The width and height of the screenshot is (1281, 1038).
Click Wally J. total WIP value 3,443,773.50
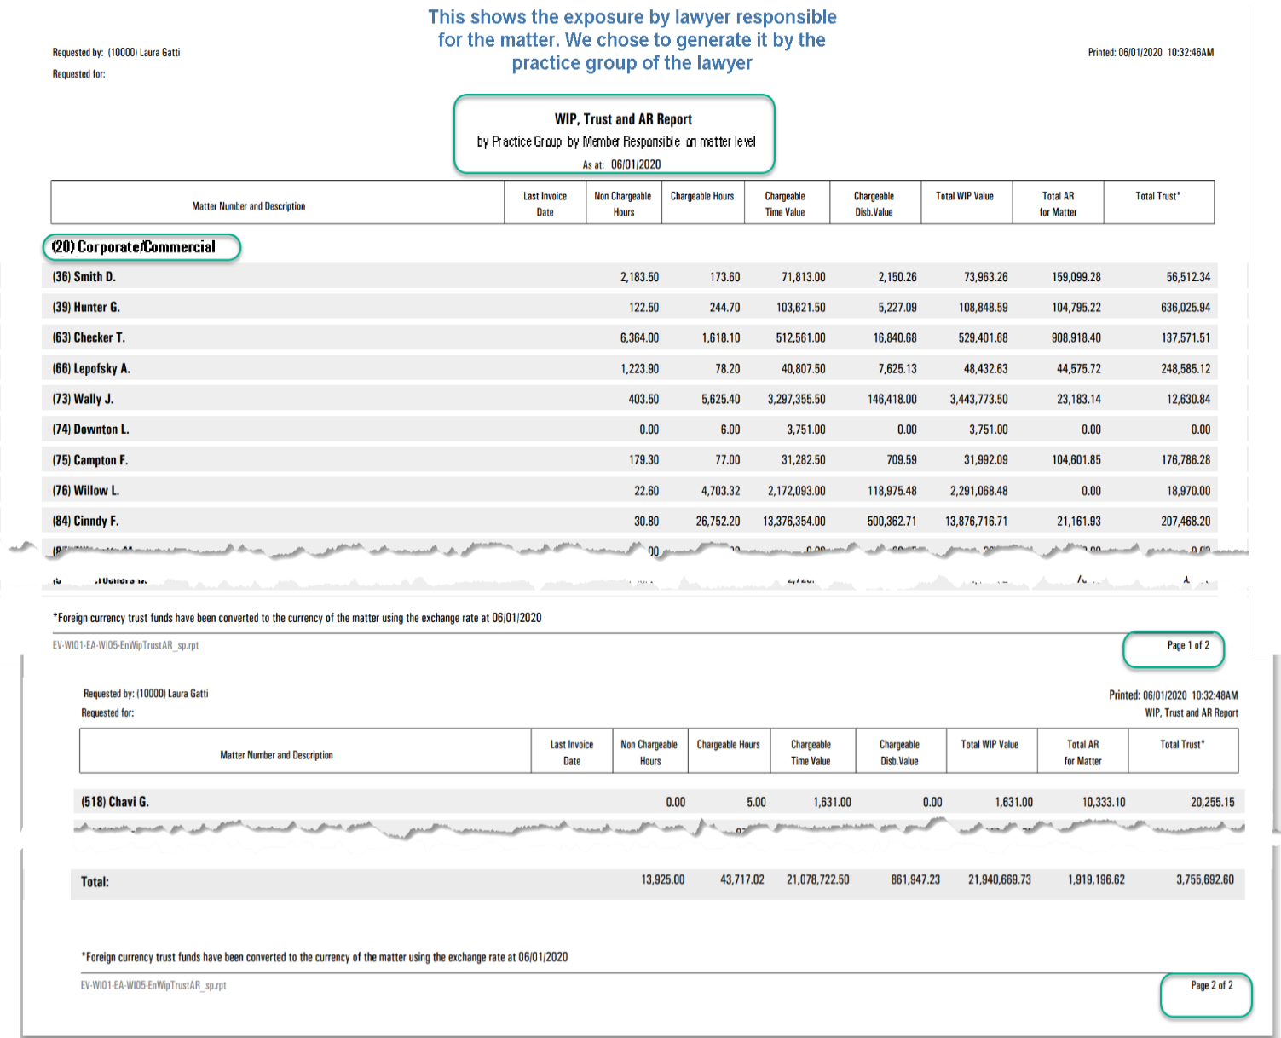(x=978, y=399)
